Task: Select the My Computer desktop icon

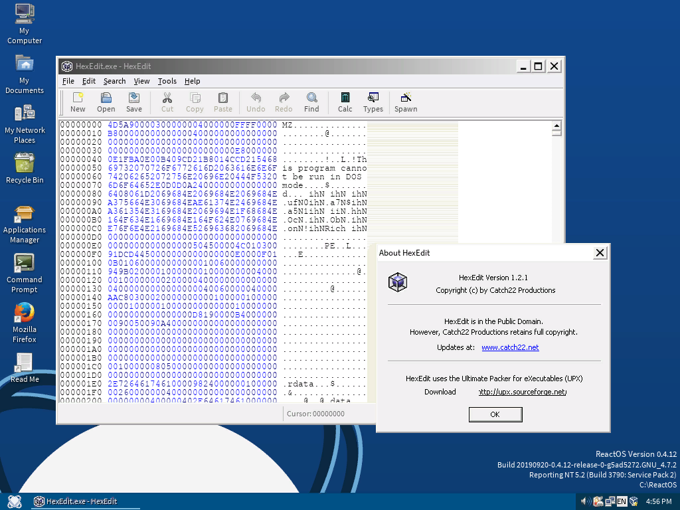Action: pos(25,24)
